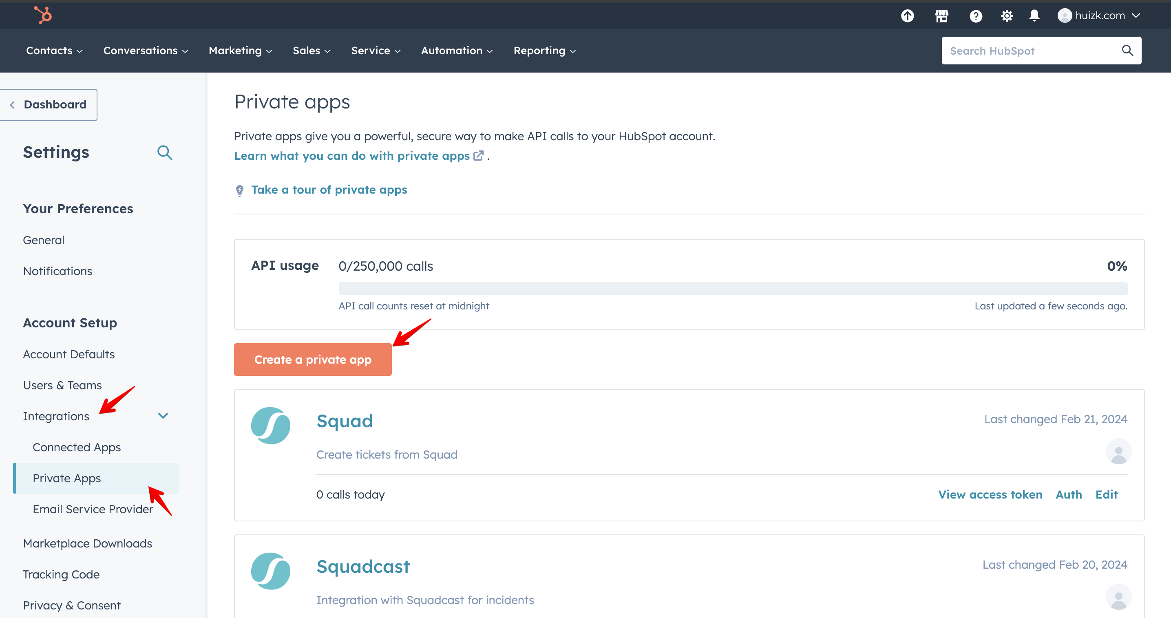Image resolution: width=1171 pixels, height=618 pixels.
Task: Click the Squadcast app logo
Action: tap(270, 571)
